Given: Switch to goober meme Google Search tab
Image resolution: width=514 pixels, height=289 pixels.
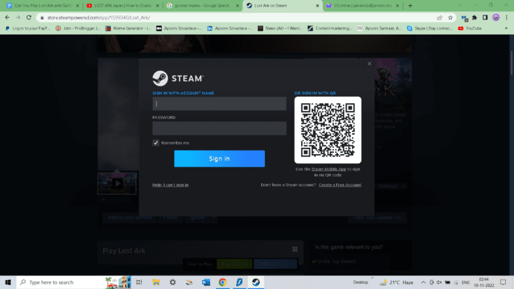Looking at the screenshot, I should (x=202, y=5).
